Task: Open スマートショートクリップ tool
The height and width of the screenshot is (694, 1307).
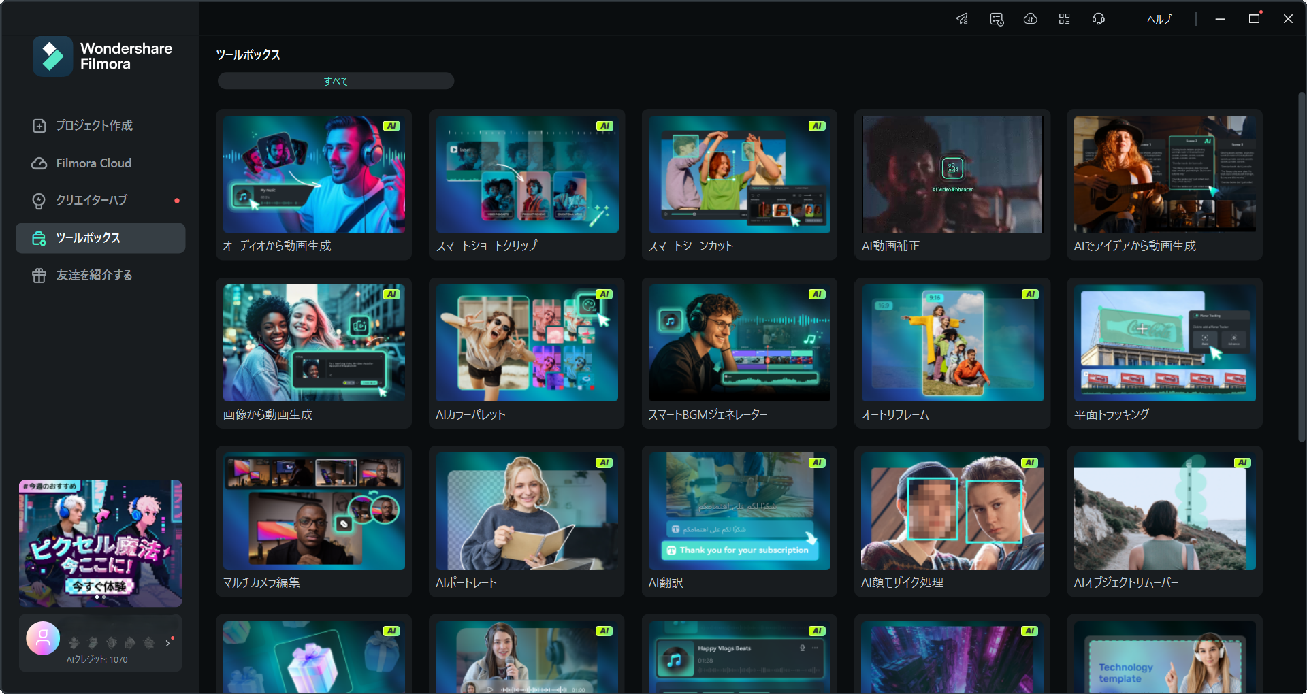Action: pos(527,184)
